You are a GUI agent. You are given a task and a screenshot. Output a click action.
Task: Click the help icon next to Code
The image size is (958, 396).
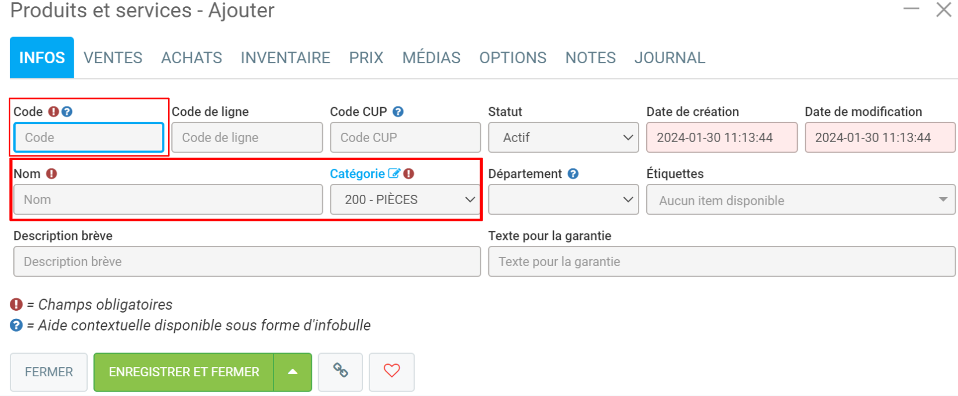coord(67,112)
